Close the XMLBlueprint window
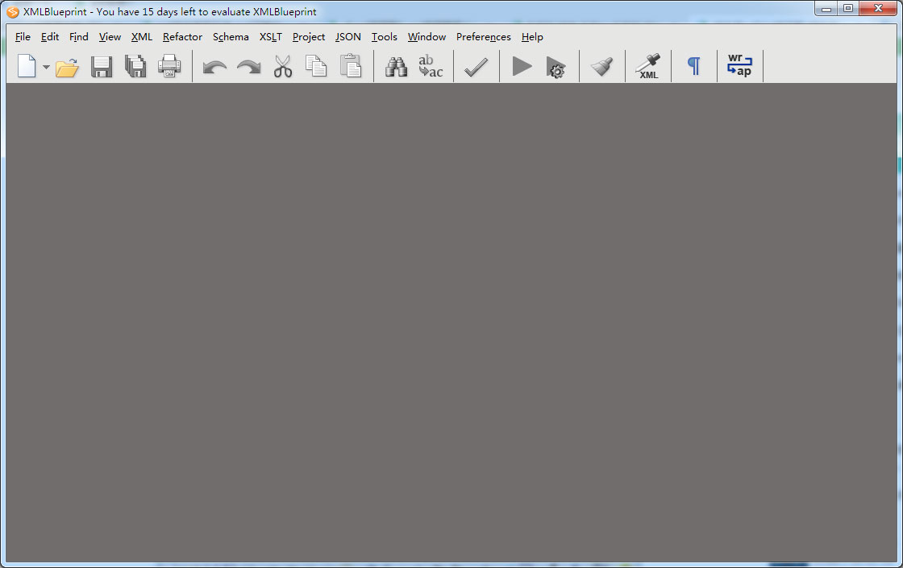This screenshot has height=568, width=903. [x=878, y=8]
